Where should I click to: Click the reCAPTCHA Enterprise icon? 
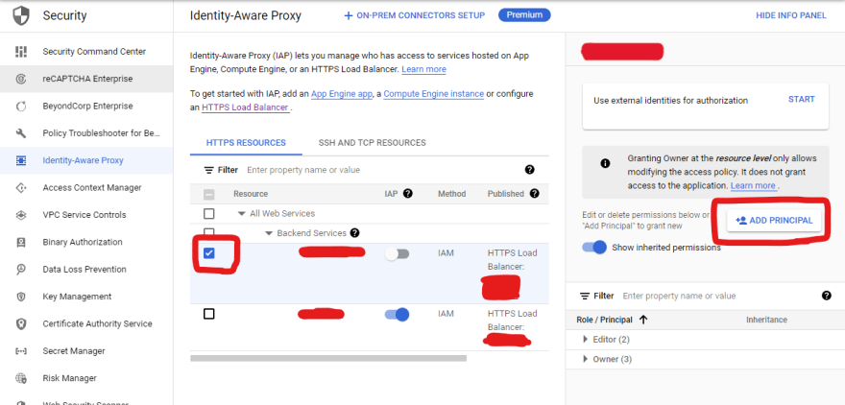click(x=21, y=79)
